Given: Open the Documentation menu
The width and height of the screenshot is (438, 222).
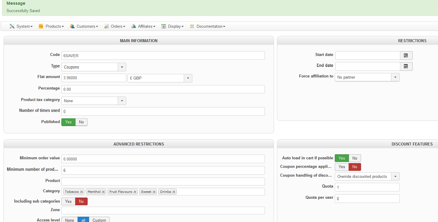Looking at the screenshot, I should tap(208, 26).
